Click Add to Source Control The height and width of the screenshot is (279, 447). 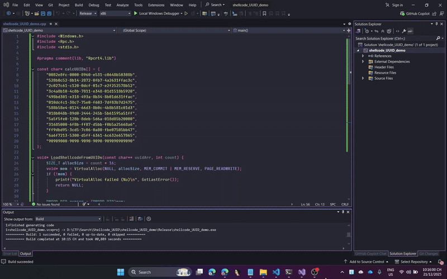(367, 261)
